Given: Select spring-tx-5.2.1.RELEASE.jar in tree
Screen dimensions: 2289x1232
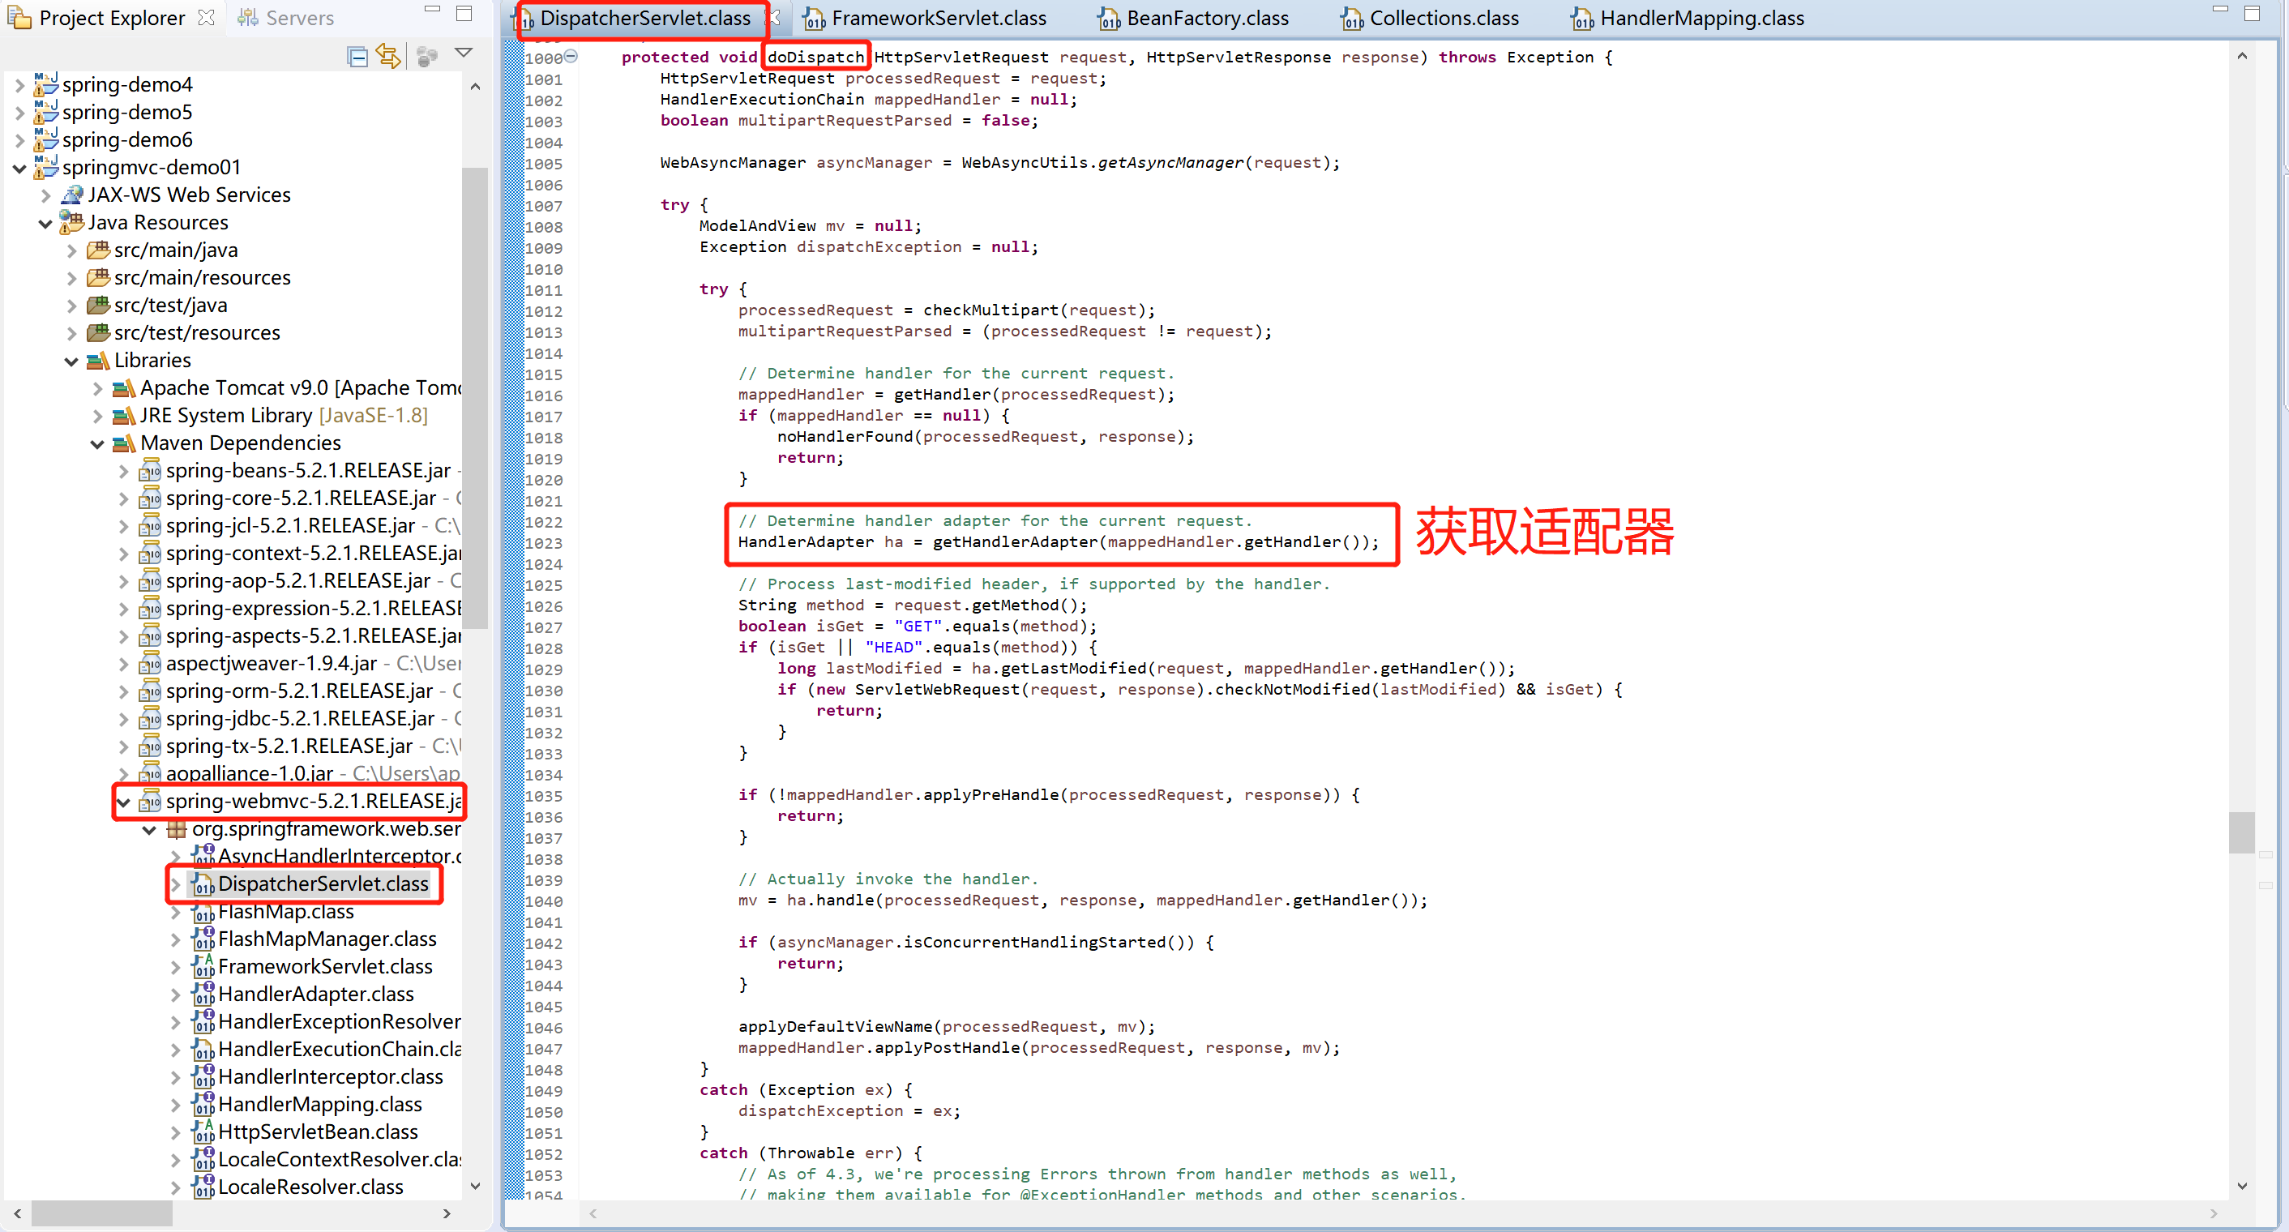Looking at the screenshot, I should (289, 746).
